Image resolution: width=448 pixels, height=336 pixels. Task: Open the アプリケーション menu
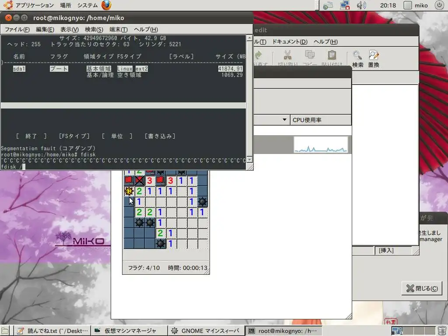pos(34,5)
